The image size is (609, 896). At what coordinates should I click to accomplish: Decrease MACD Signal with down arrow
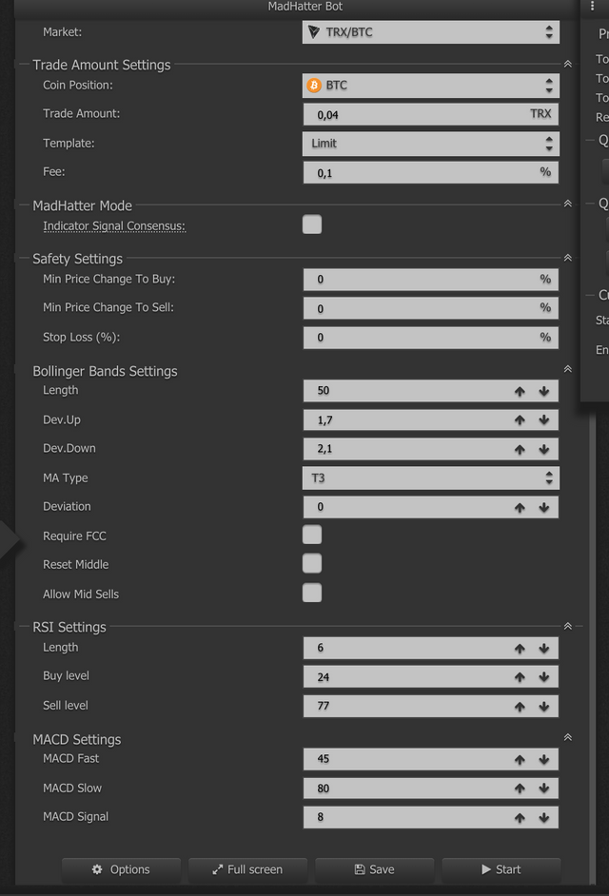coord(543,818)
